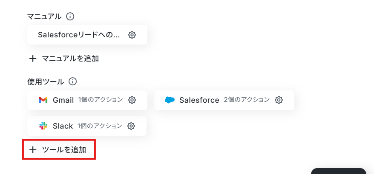View Slack's 1個のアクション text
The image size is (374, 174).
[100, 126]
